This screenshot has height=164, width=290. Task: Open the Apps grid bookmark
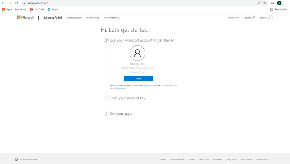click(7, 9)
